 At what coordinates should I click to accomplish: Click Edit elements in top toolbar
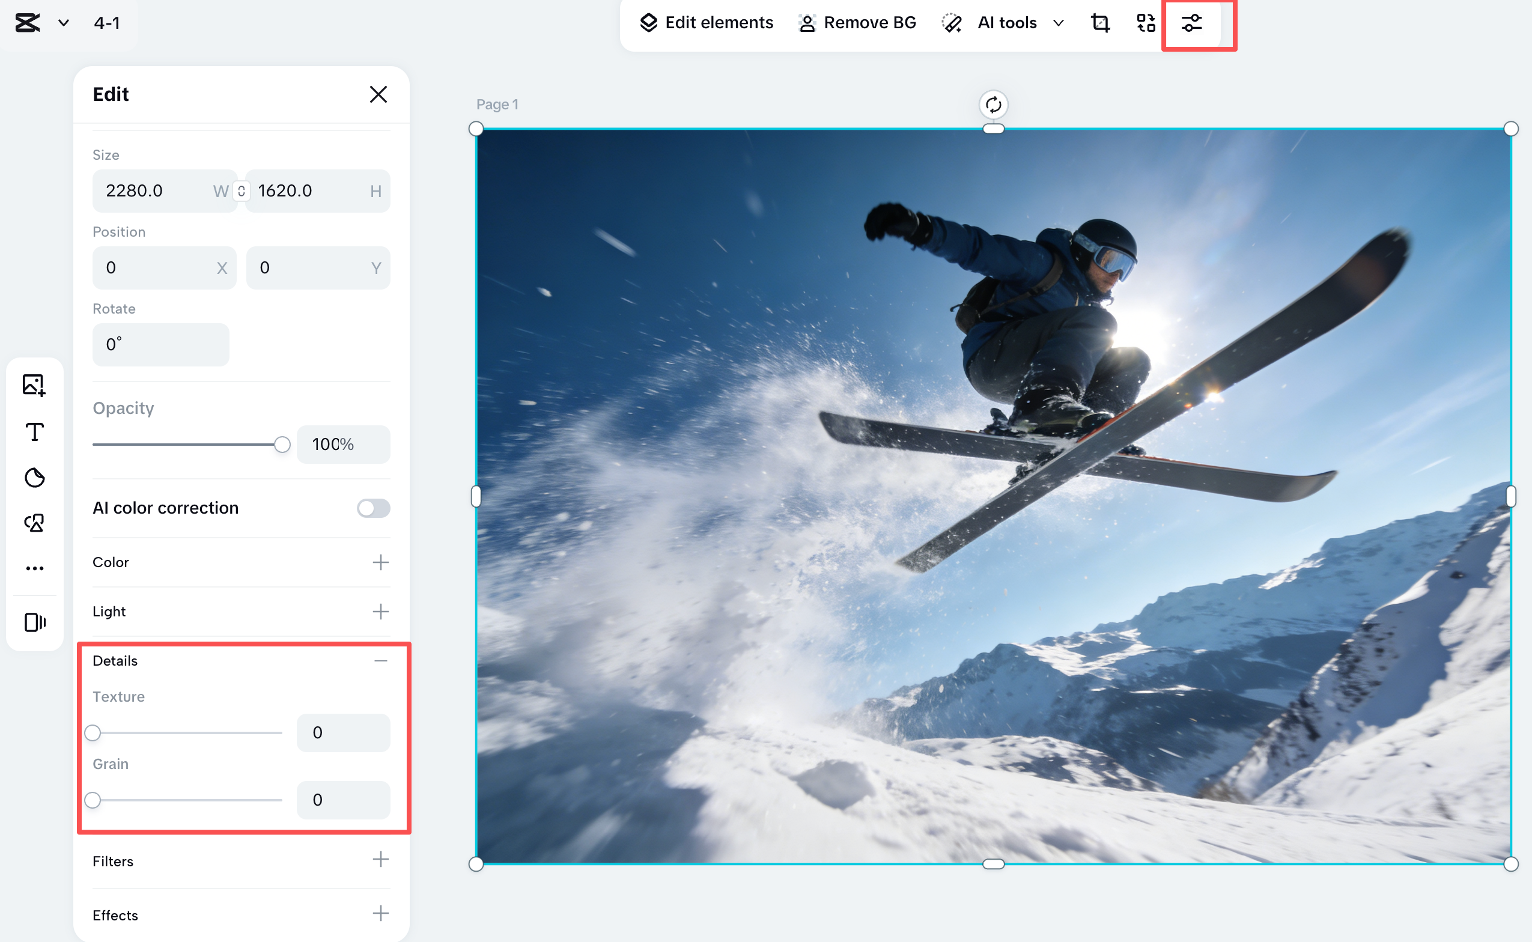coord(707,23)
